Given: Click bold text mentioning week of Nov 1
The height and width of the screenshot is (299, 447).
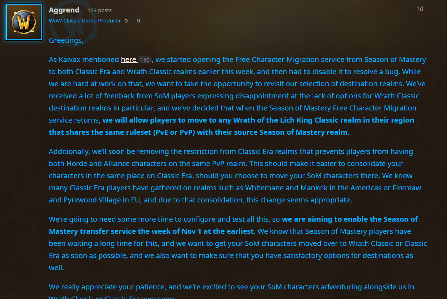Looking at the screenshot, I should click(x=233, y=225).
